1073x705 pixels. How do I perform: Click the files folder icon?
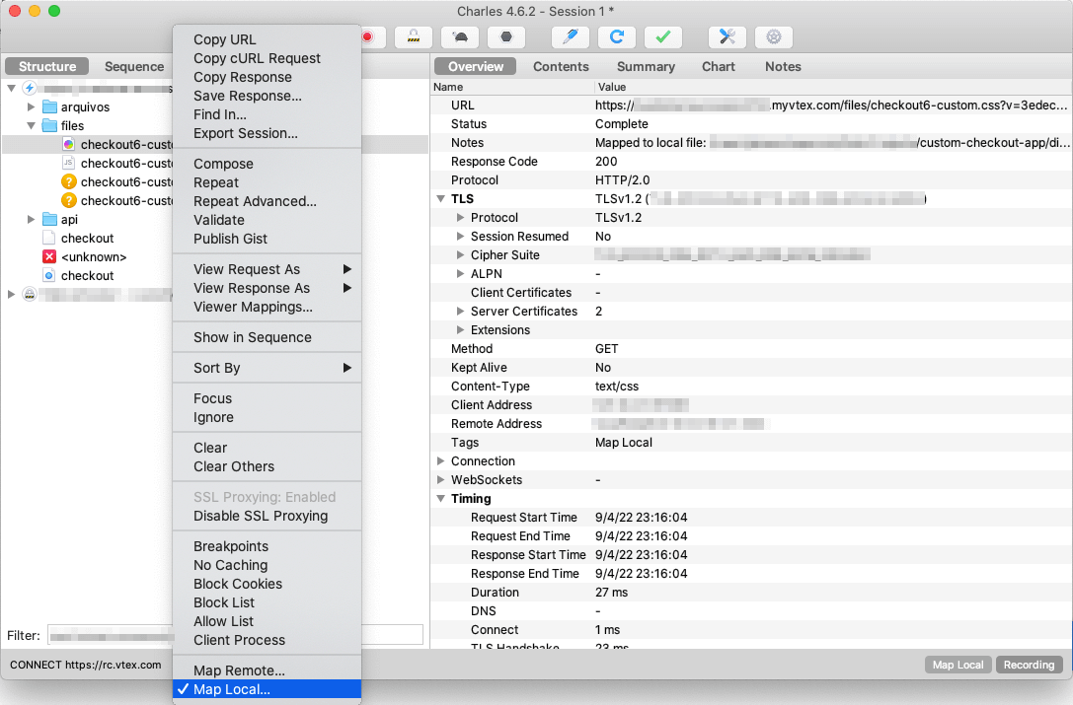49,126
